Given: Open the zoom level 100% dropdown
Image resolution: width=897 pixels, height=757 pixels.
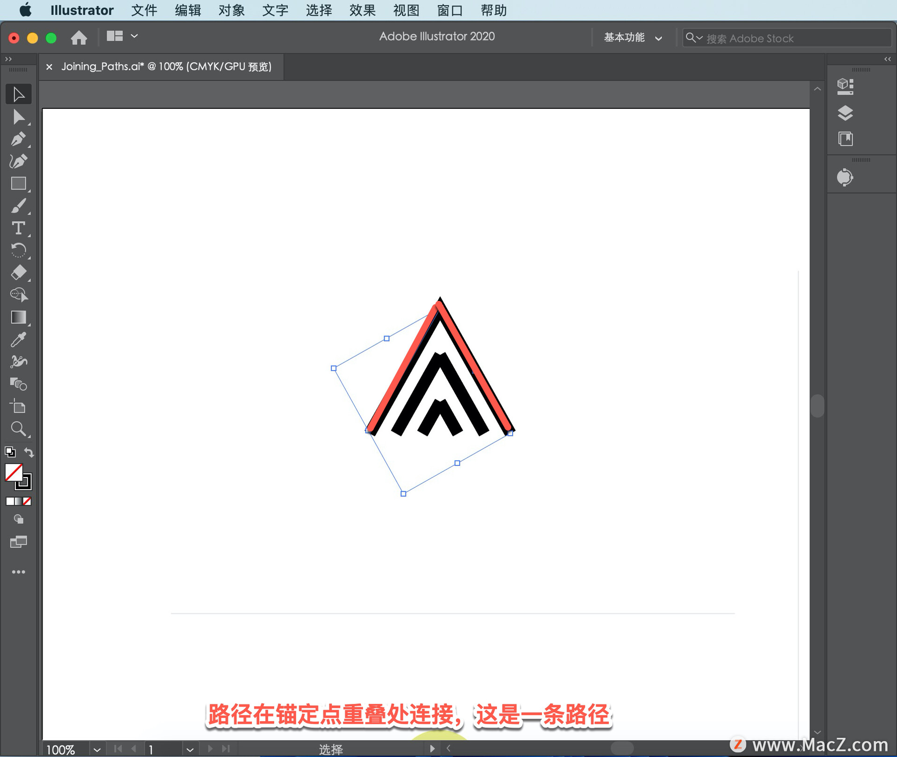Looking at the screenshot, I should tap(97, 750).
